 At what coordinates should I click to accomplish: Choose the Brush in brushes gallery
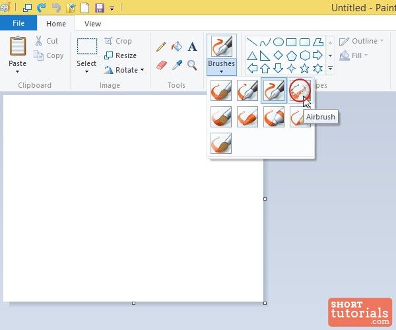[x=221, y=90]
